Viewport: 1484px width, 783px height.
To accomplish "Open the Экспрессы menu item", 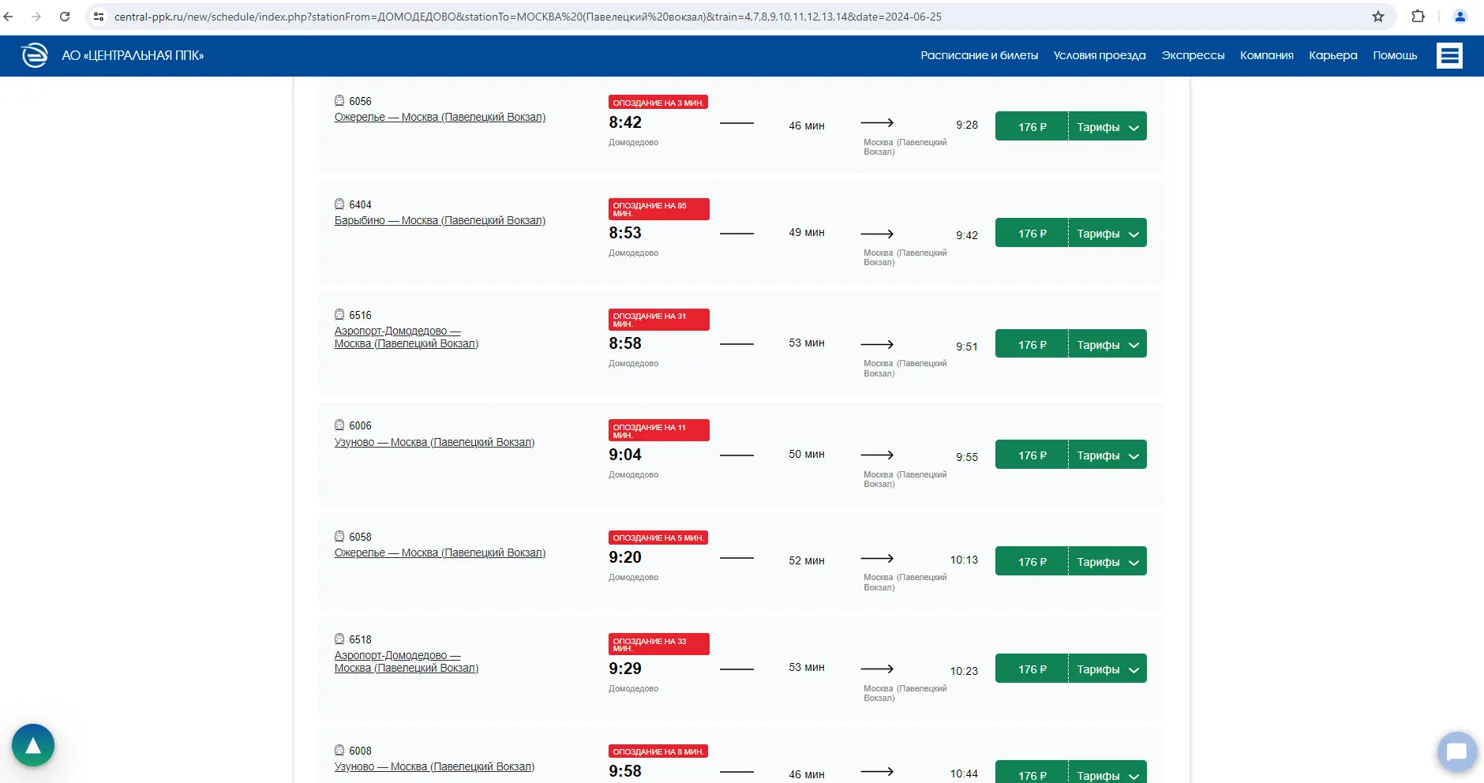I will 1192,55.
